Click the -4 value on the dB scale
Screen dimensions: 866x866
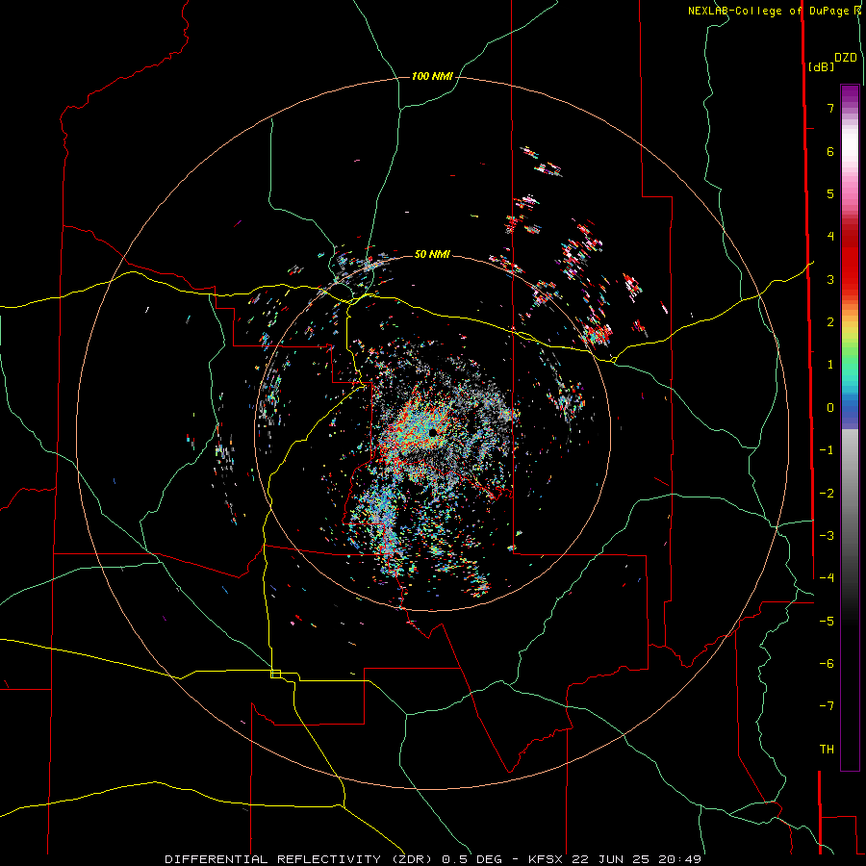(x=827, y=578)
